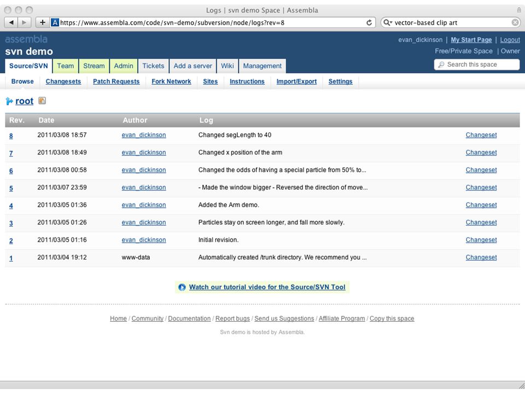Open evan_dickinson author link for revision 4
This screenshot has width=525, height=394.
click(144, 205)
